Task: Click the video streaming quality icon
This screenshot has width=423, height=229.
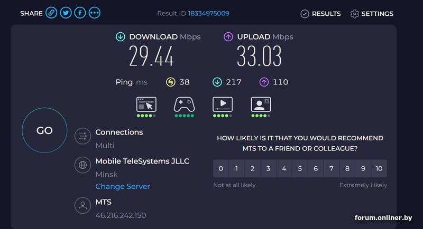Action: point(223,104)
